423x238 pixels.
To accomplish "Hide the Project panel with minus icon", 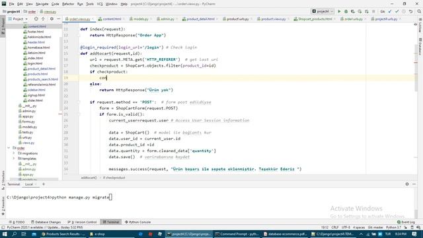I will 59,19.
